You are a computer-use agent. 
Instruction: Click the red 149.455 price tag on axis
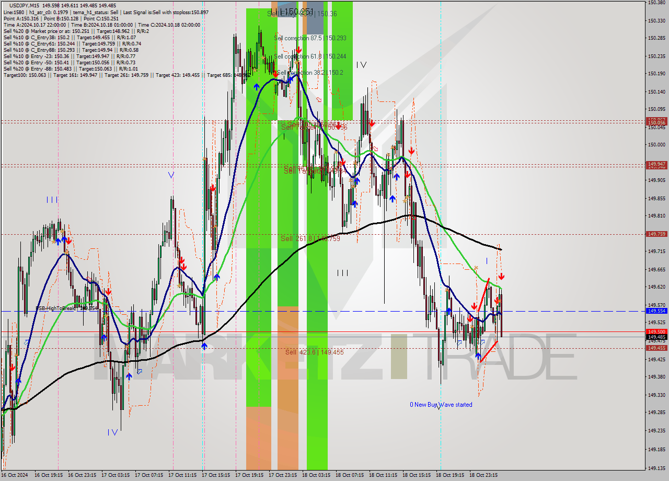(x=656, y=348)
